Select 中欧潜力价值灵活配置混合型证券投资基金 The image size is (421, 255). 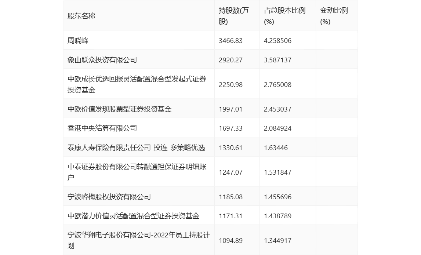click(134, 216)
